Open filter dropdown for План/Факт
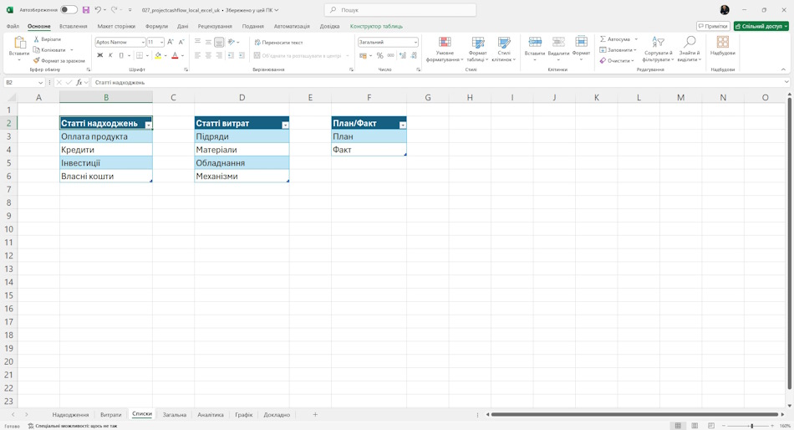This screenshot has height=430, width=794. coord(403,125)
